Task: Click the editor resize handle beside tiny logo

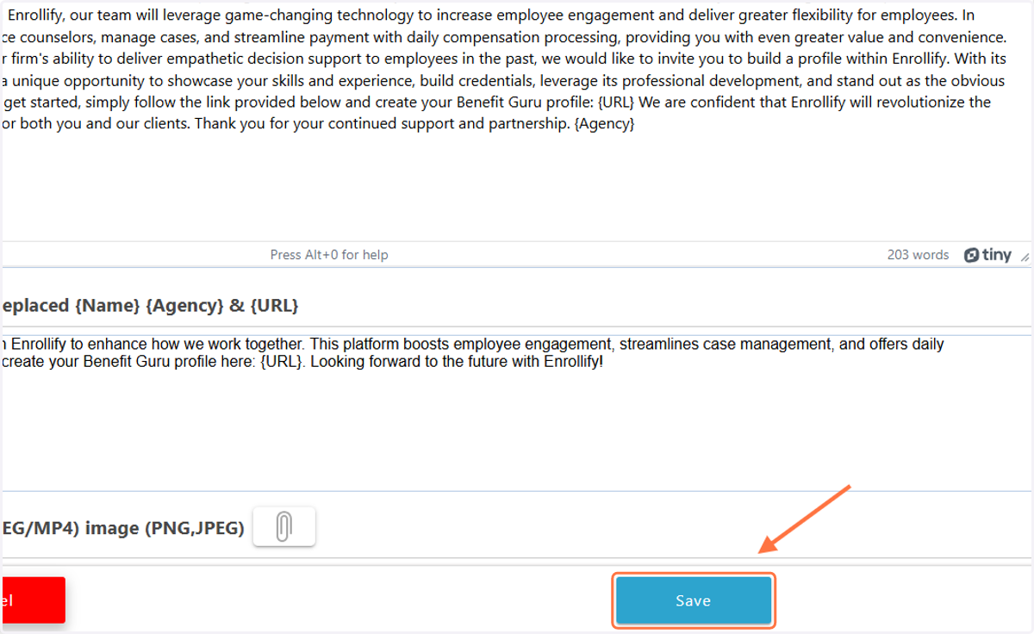Action: [x=1025, y=256]
